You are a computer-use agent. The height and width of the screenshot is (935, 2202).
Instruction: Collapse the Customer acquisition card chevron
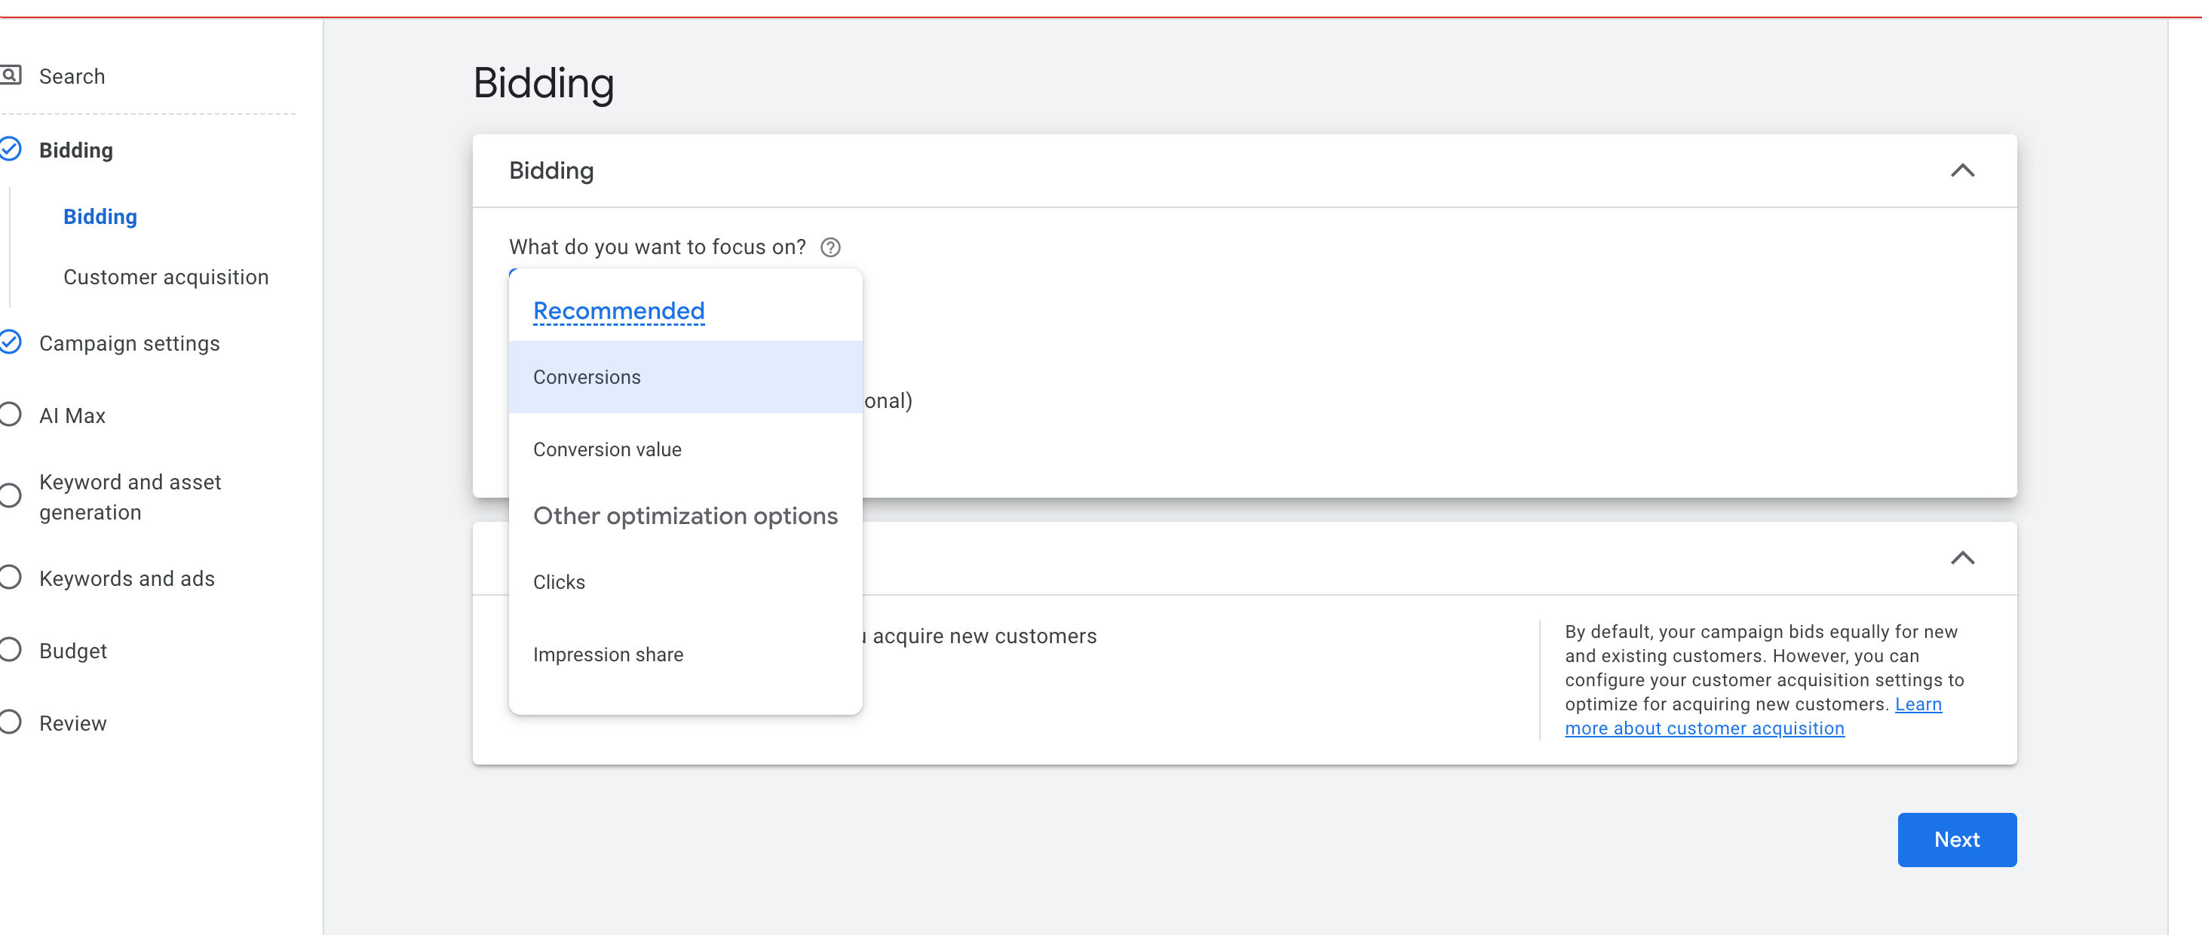pyautogui.click(x=1961, y=558)
